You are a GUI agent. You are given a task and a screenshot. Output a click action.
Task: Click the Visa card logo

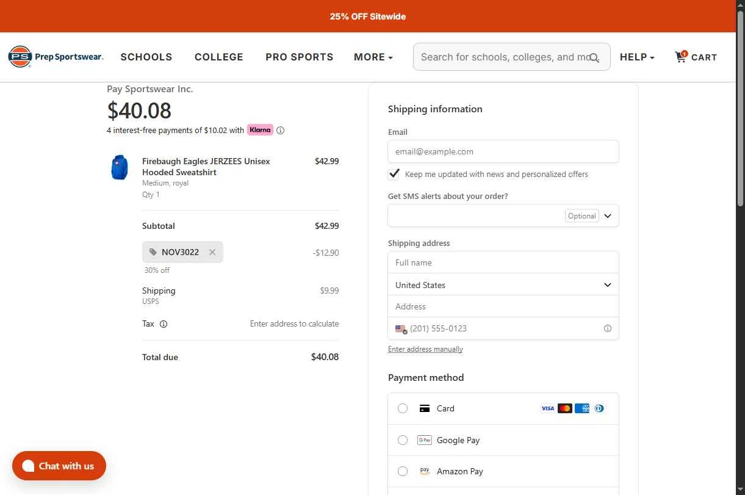point(548,408)
